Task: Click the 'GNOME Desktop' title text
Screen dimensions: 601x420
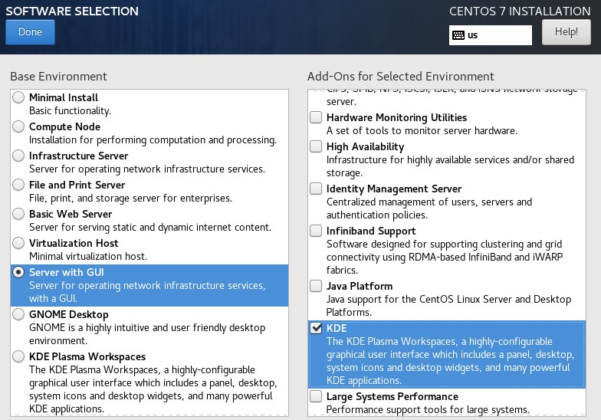Action: coord(69,314)
